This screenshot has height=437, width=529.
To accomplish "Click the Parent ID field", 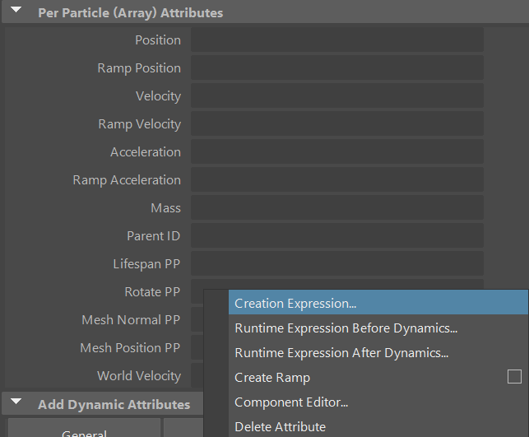I will pyautogui.click(x=336, y=236).
